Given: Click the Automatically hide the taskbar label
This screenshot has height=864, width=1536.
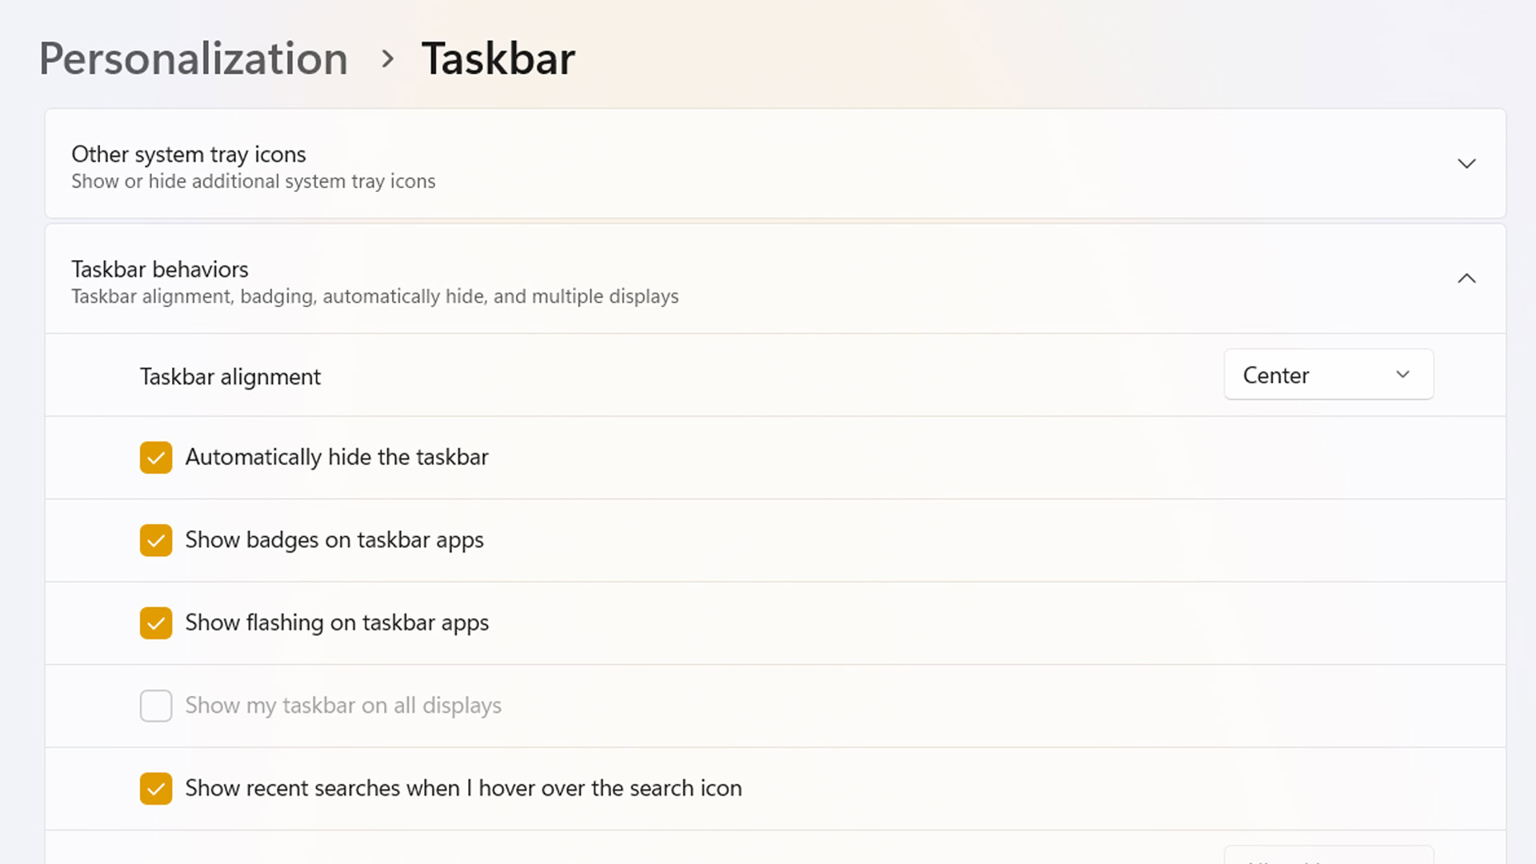Looking at the screenshot, I should [337, 458].
